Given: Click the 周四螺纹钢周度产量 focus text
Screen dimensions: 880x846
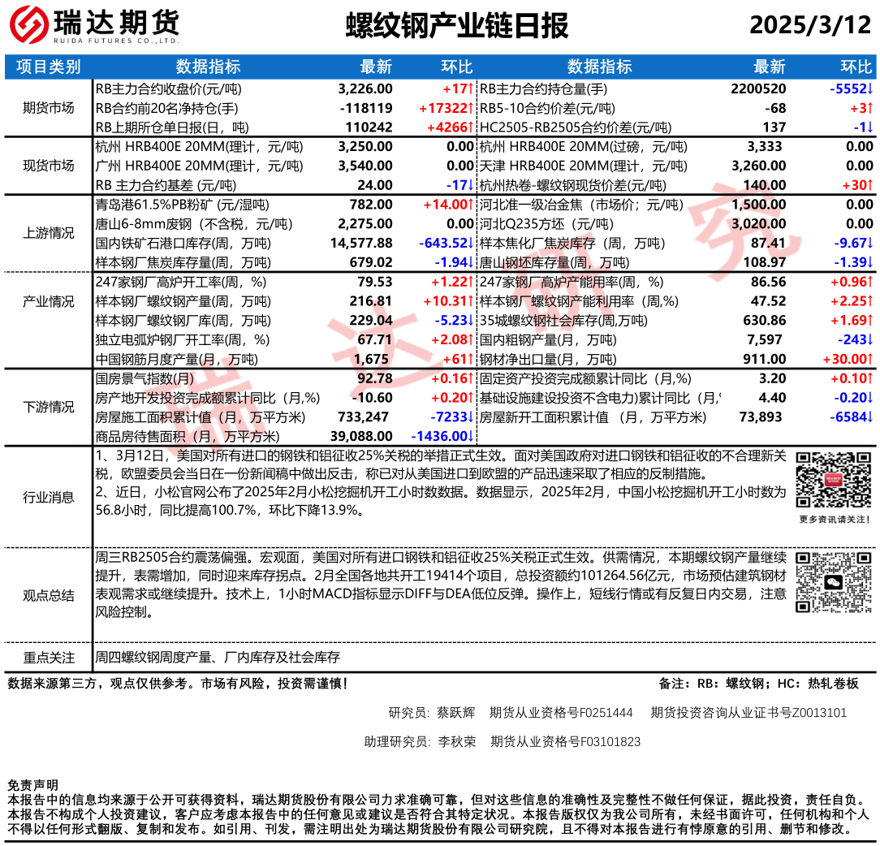Looking at the screenshot, I should coord(218,658).
